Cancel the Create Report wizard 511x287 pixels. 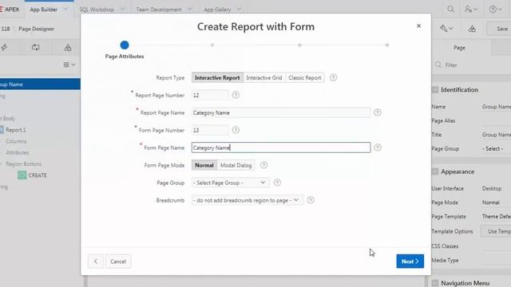[x=118, y=261]
